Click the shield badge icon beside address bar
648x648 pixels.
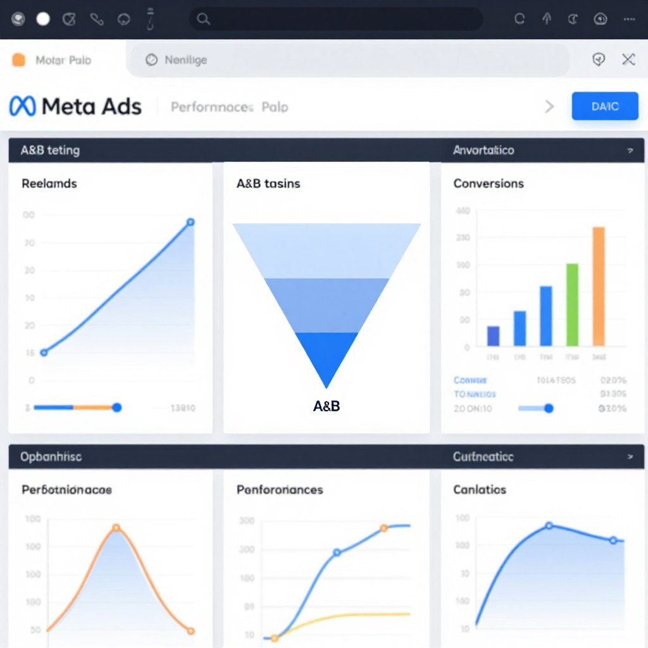click(x=598, y=59)
